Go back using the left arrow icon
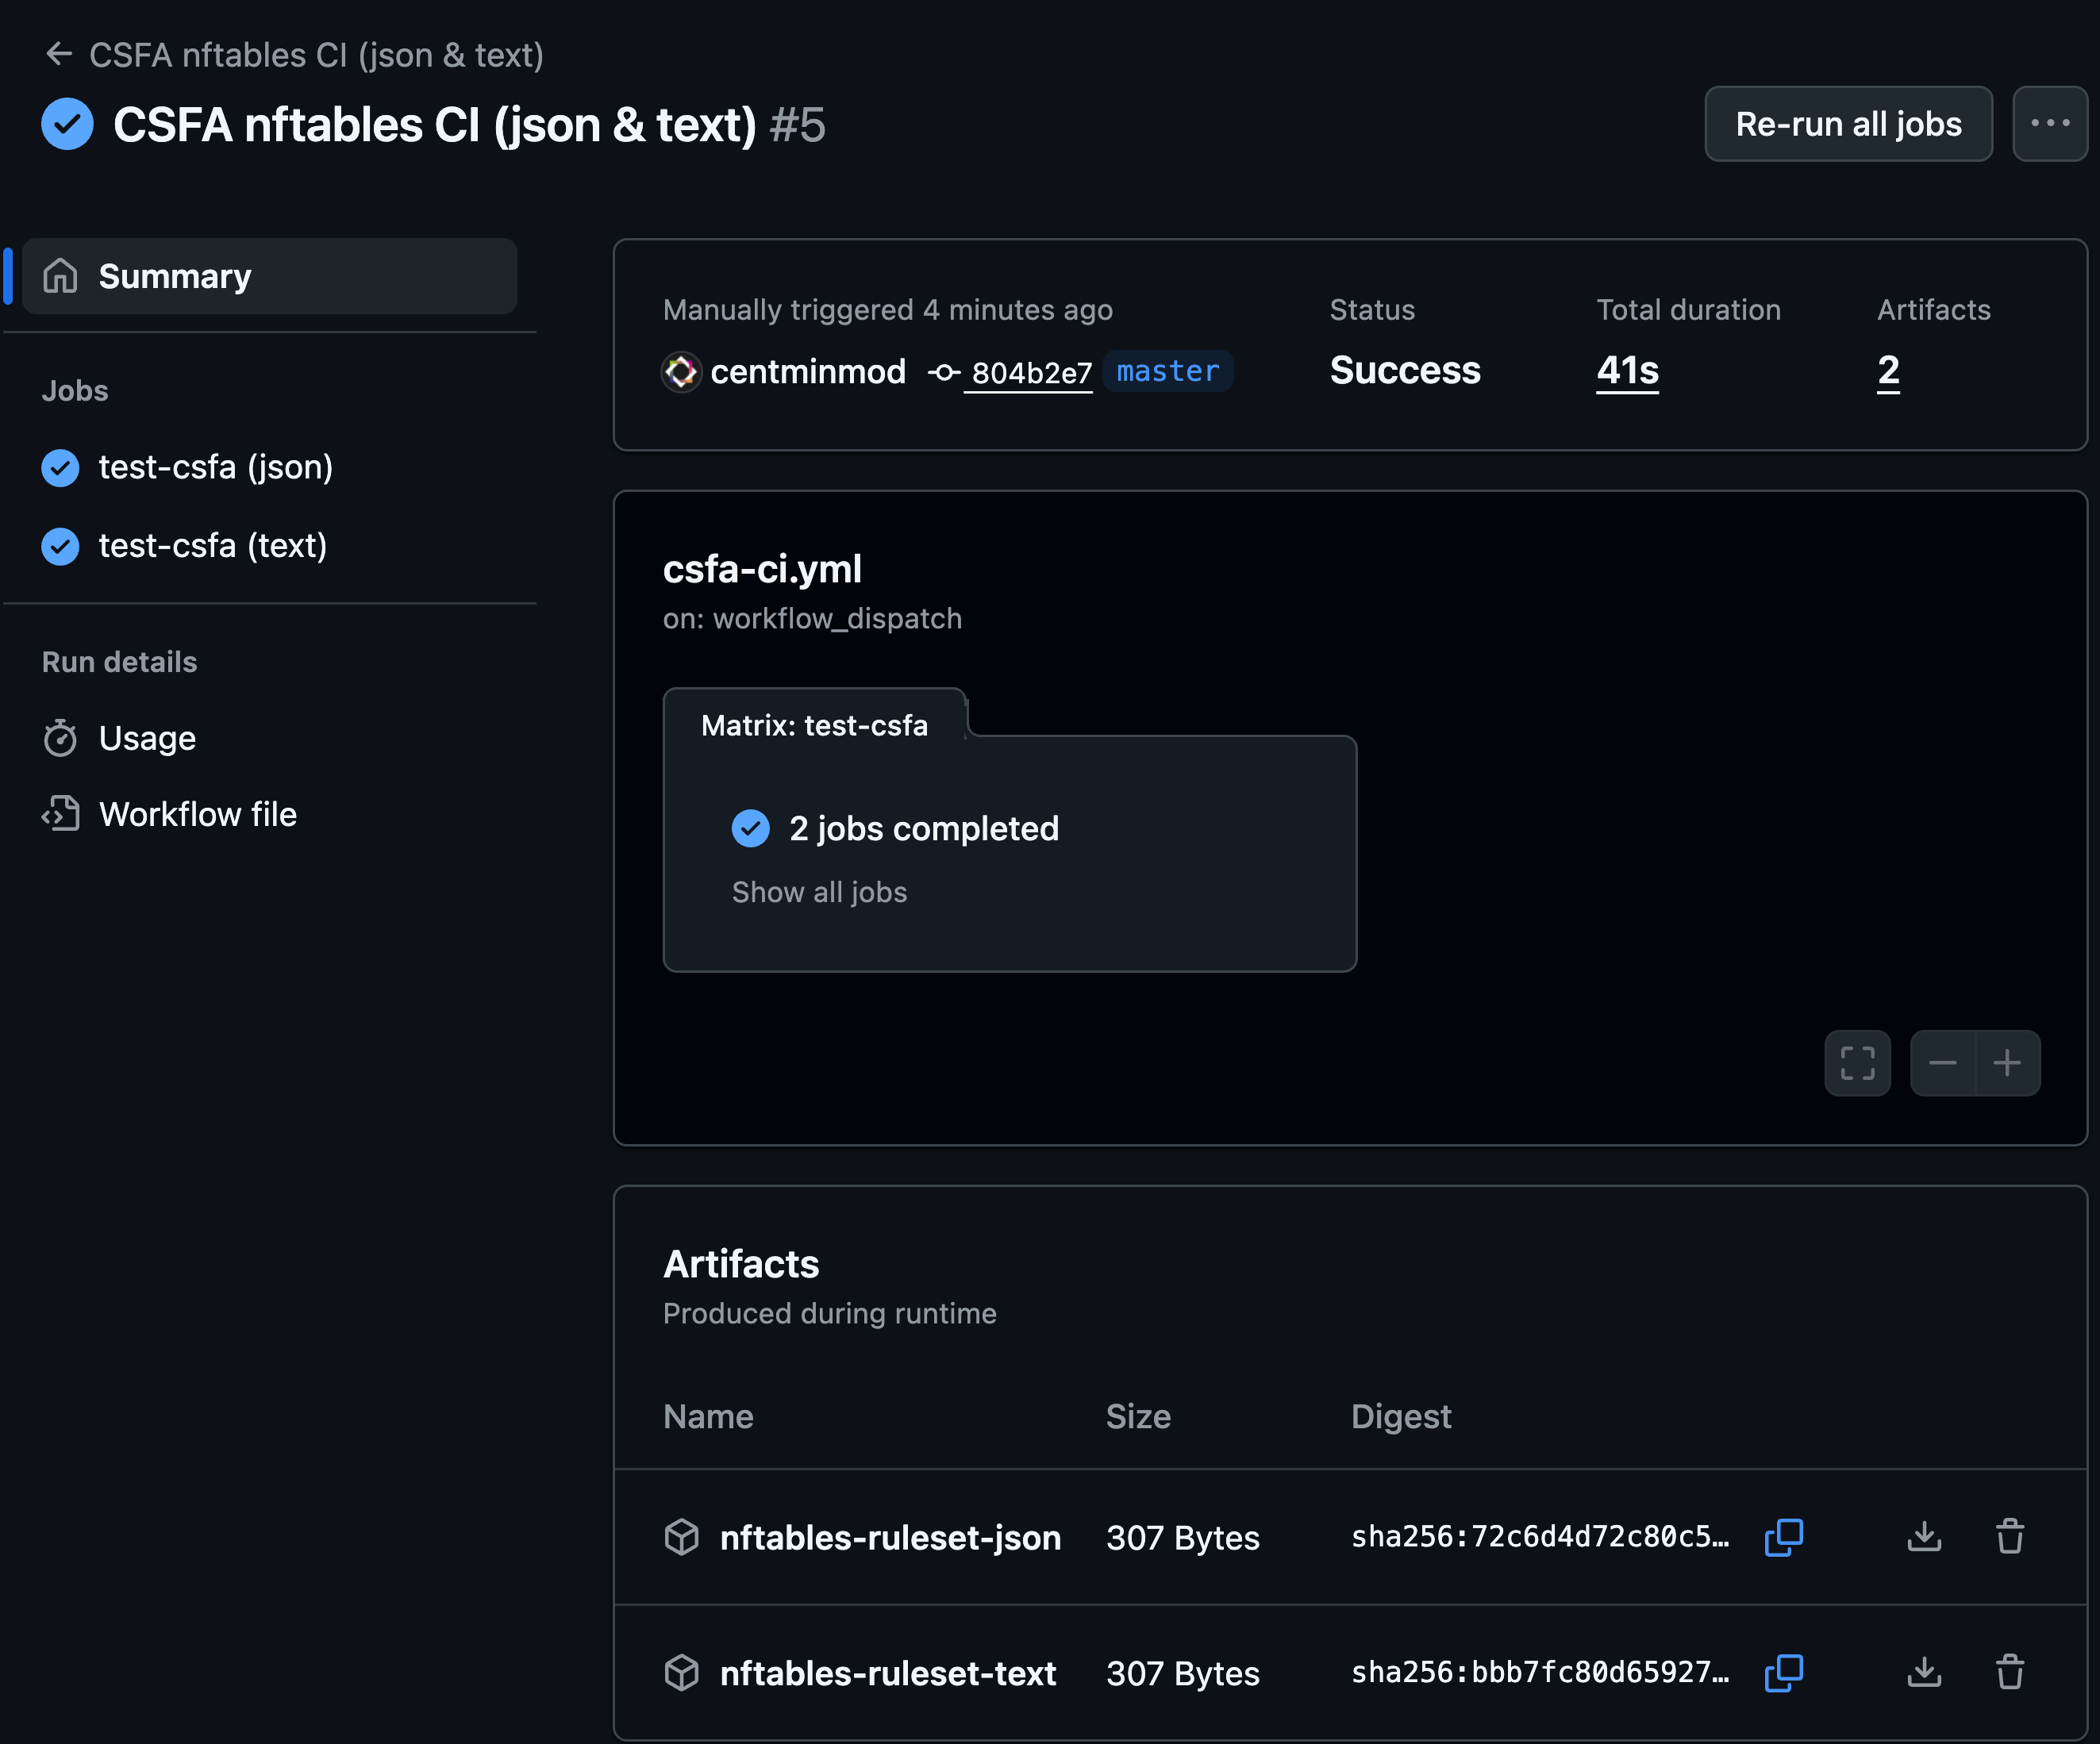 (59, 54)
